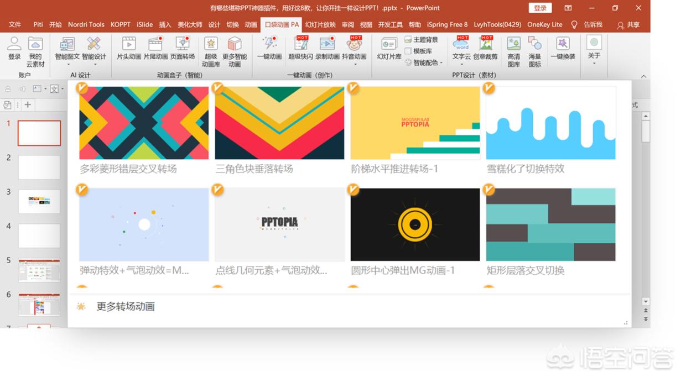The image size is (686, 382).
Task: Click the 幻灯片库 slide library icon
Action: [389, 44]
